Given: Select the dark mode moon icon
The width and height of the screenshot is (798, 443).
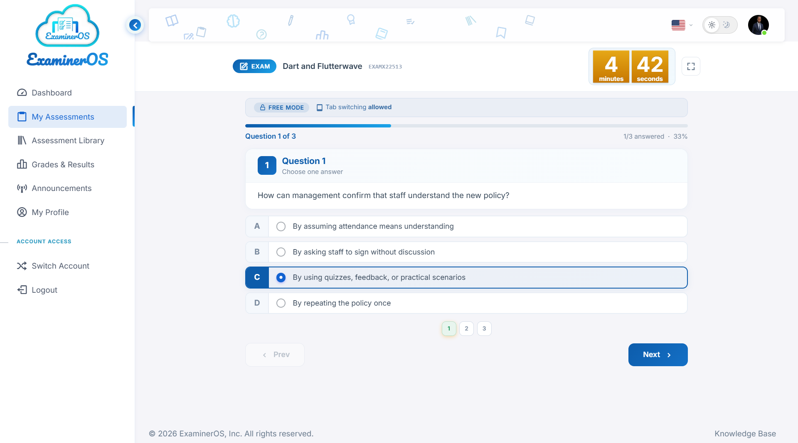Looking at the screenshot, I should (727, 25).
